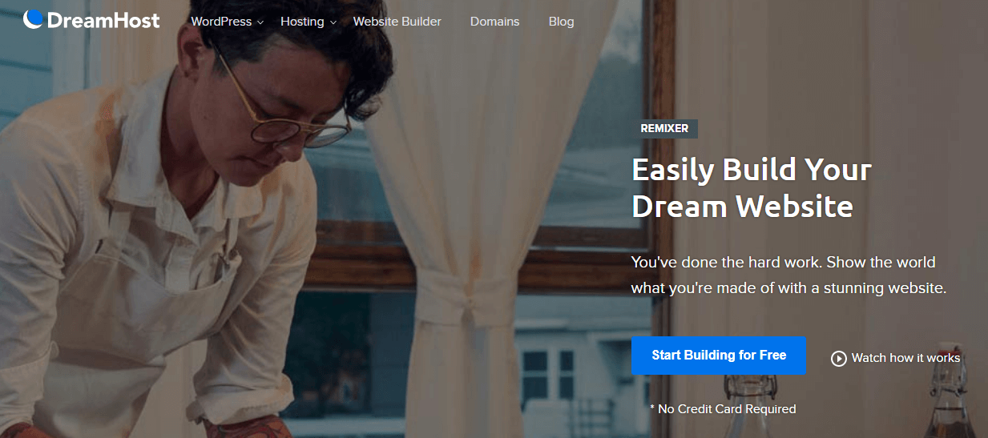
Task: Click the Start Building for Free button
Action: click(x=719, y=356)
